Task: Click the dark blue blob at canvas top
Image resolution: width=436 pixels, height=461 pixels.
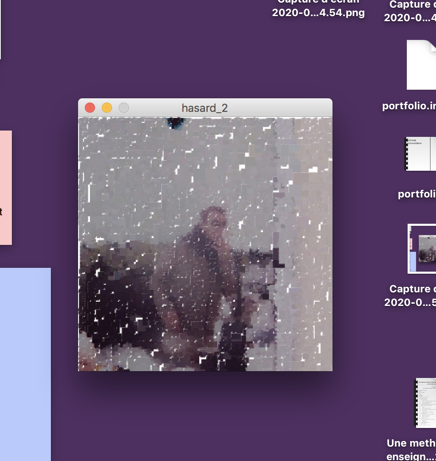Action: (174, 122)
